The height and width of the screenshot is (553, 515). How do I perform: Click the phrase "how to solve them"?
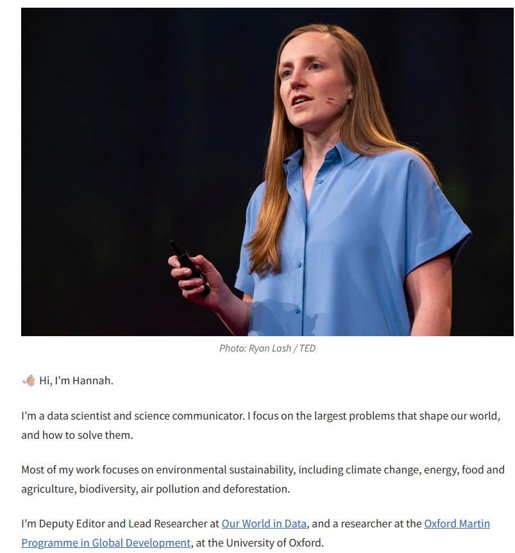tap(86, 435)
